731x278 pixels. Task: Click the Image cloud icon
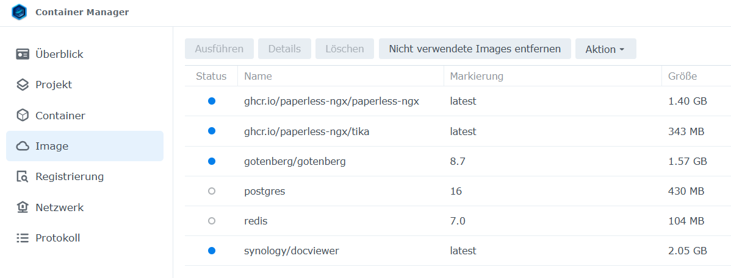(23, 146)
